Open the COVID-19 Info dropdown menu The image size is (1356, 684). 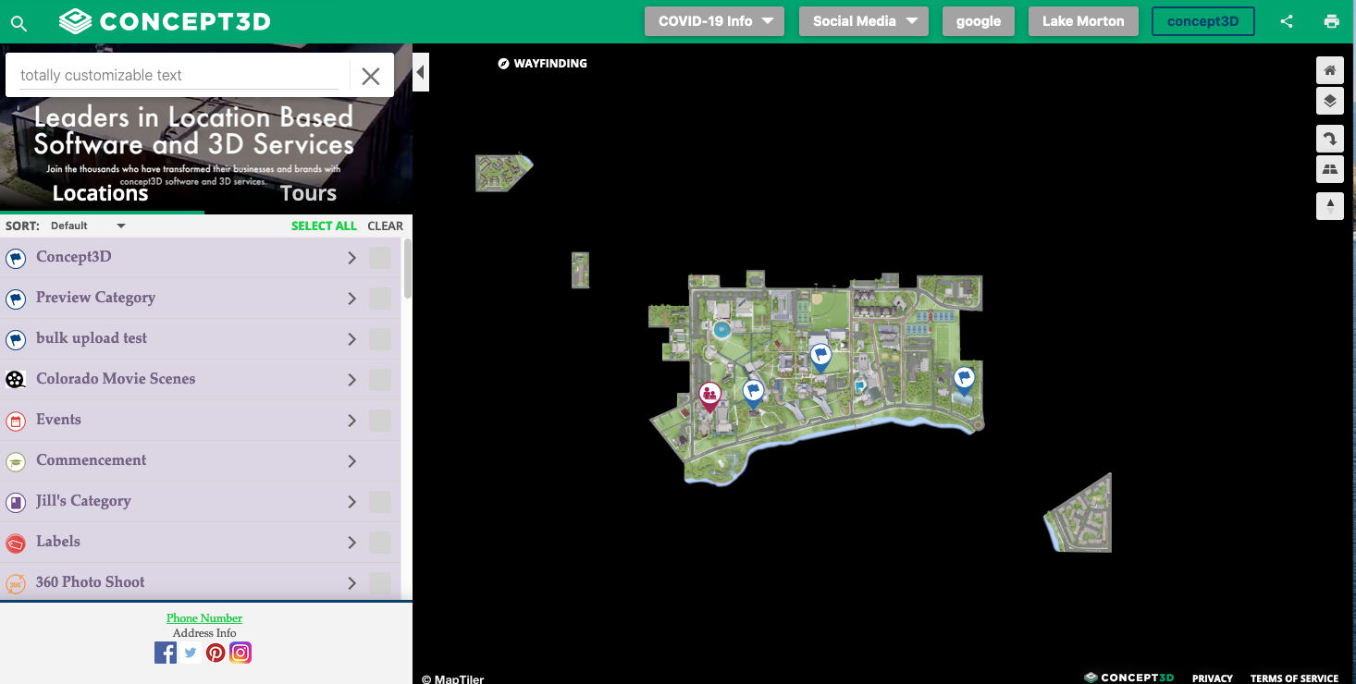pos(714,21)
